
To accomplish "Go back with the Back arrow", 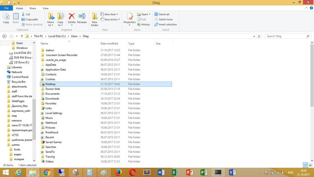I will [4, 36].
